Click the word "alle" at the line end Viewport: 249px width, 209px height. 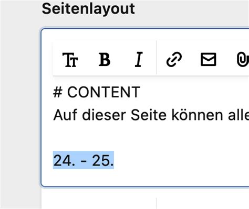pos(238,115)
